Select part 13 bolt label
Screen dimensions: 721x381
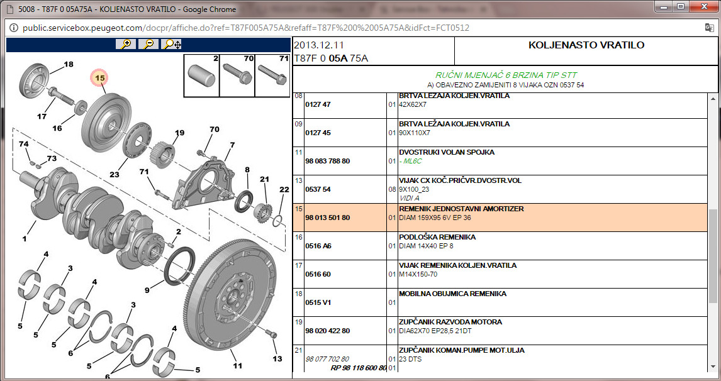pyautogui.click(x=277, y=359)
